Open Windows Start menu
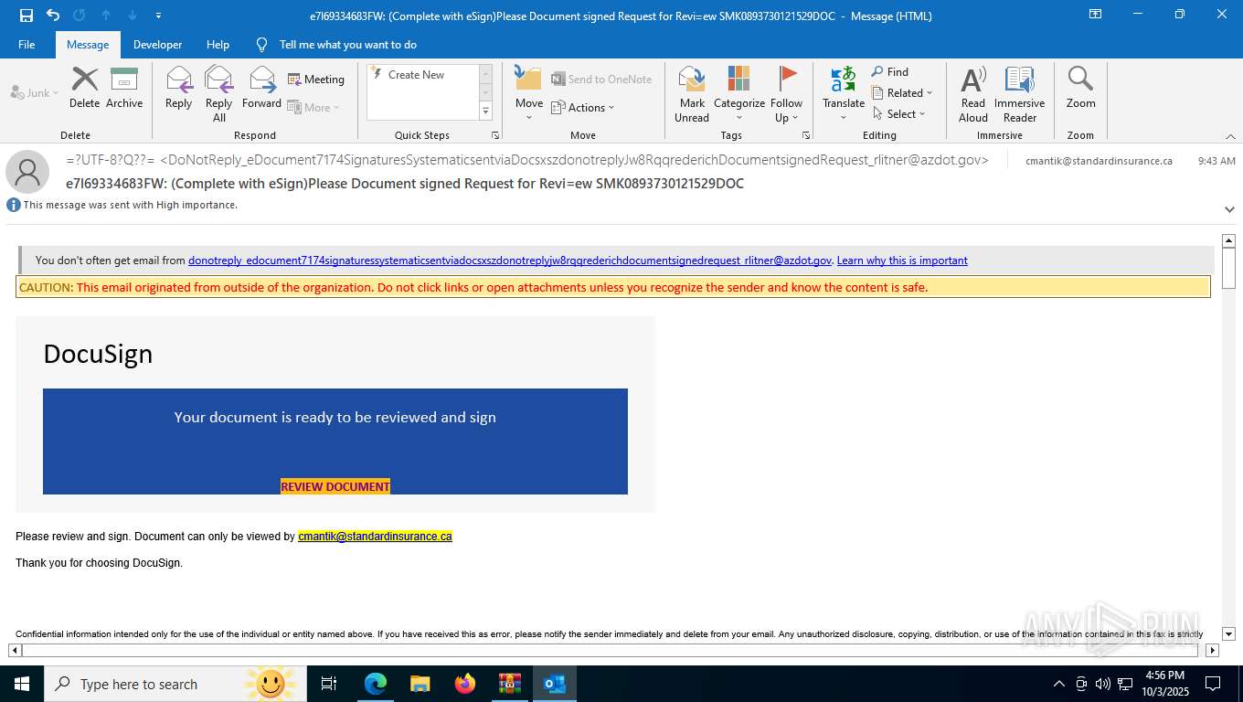The height and width of the screenshot is (702, 1243). point(22,684)
